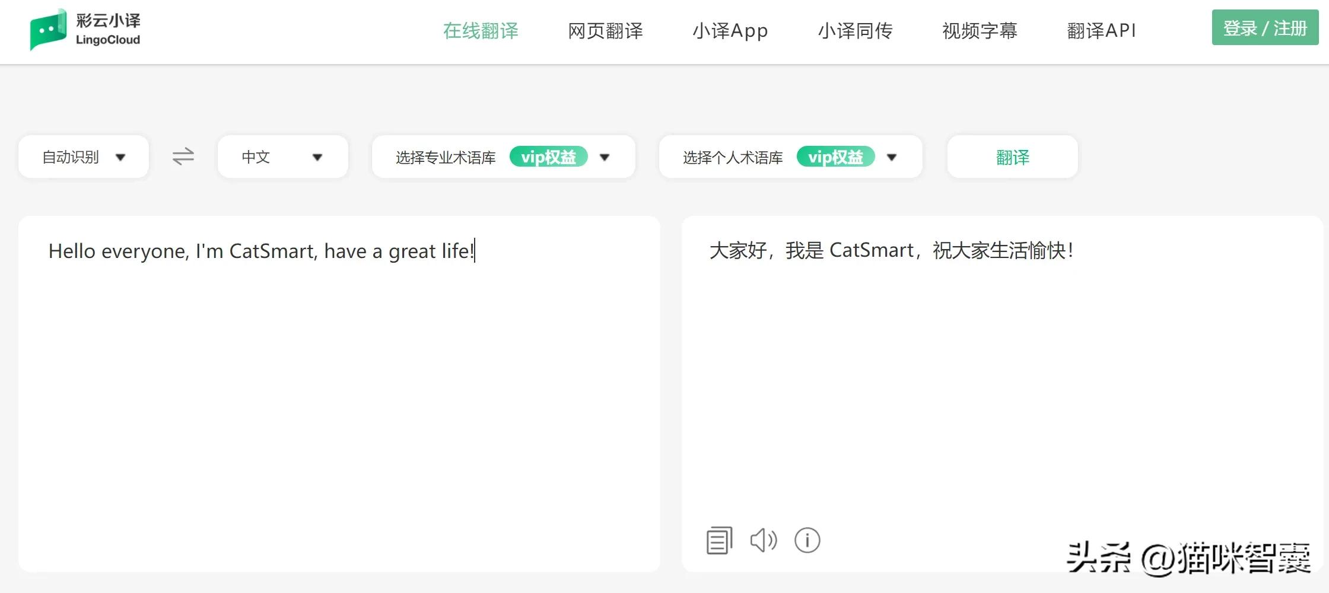Click the 登录 / 注册 button
This screenshot has height=593, width=1329.
[x=1265, y=28]
